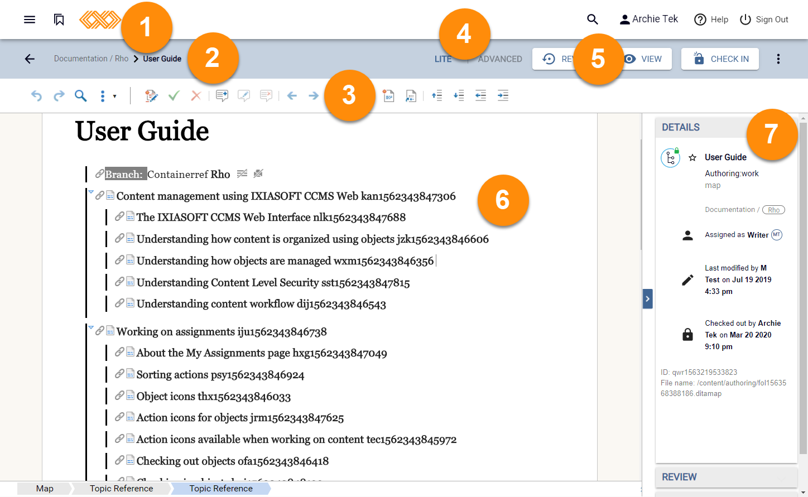Open the toolbar three-dots dropdown

click(x=108, y=96)
